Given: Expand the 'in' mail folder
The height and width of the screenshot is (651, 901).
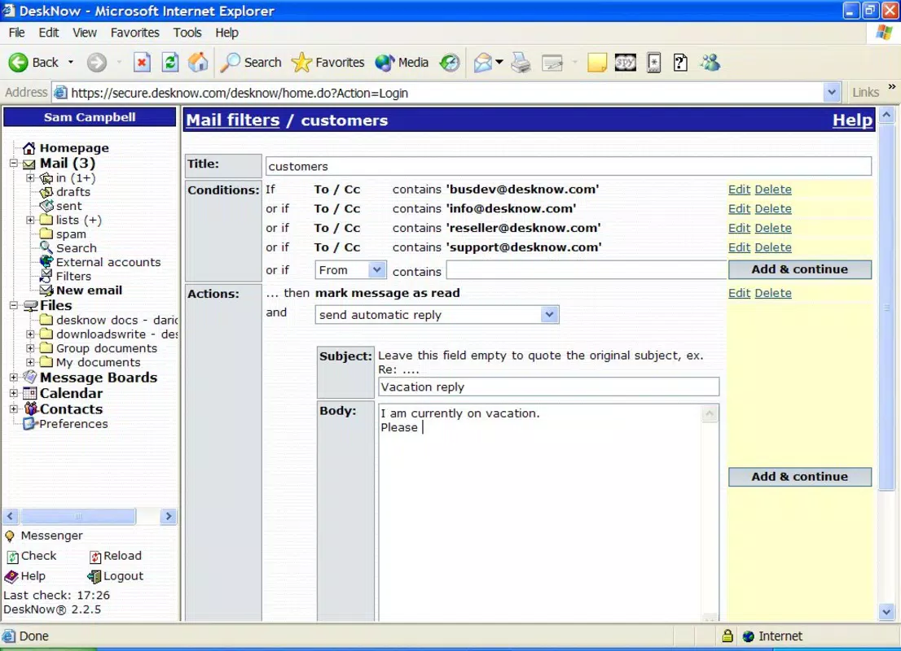Looking at the screenshot, I should 30,178.
